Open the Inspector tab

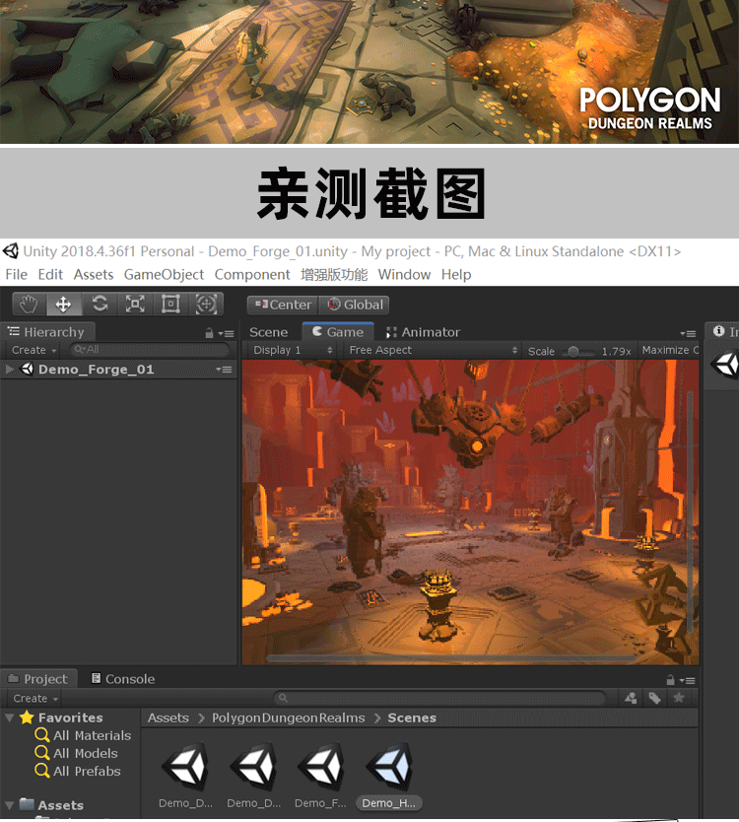(724, 331)
